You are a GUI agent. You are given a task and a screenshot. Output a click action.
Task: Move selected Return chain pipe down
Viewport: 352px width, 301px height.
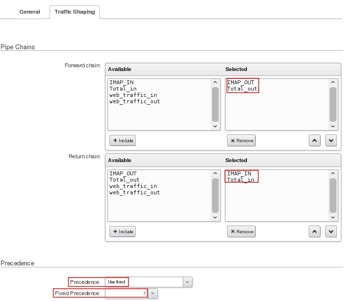(x=331, y=231)
